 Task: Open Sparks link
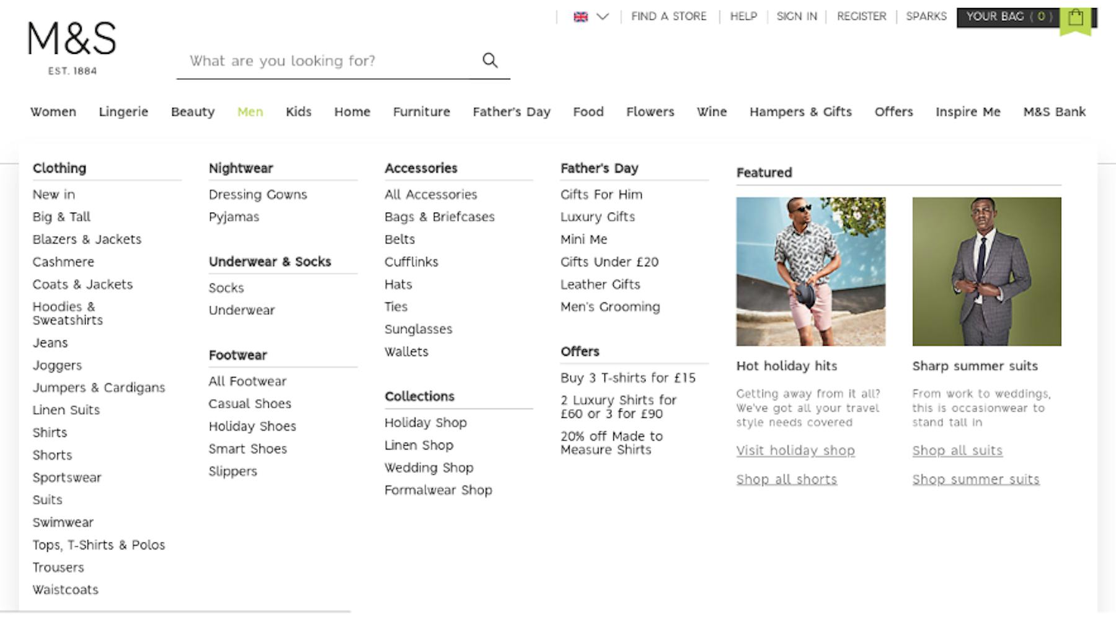926,17
